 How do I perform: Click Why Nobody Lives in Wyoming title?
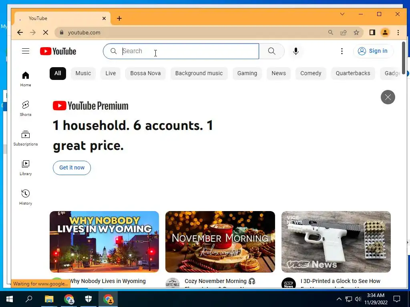[x=107, y=281]
